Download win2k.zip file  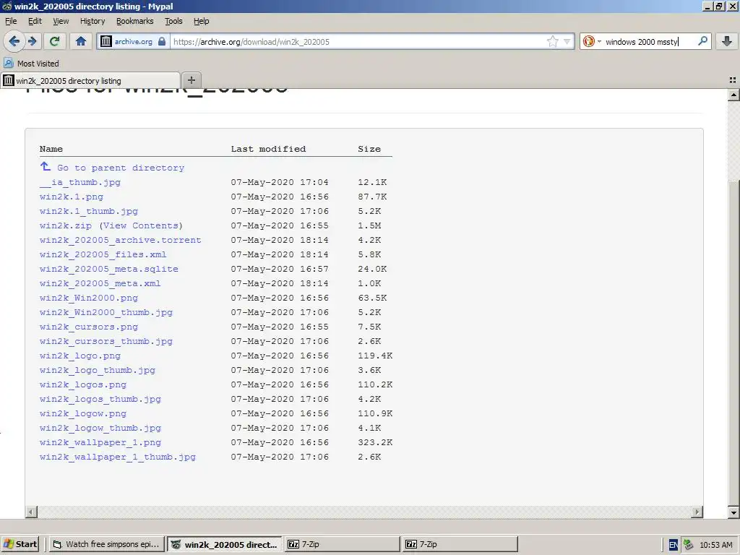[x=66, y=225]
